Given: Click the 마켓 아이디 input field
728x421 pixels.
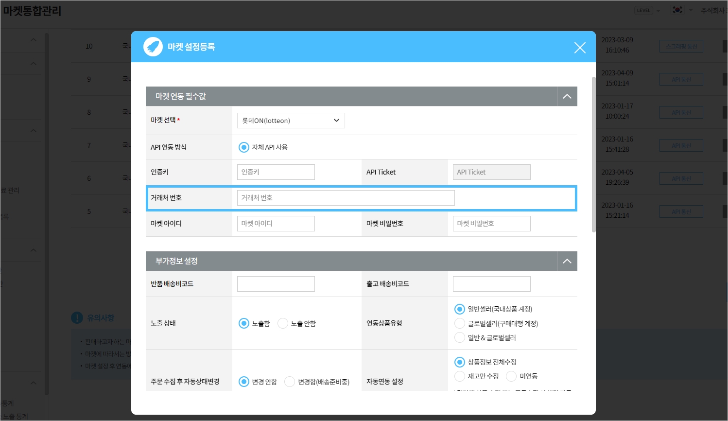Looking at the screenshot, I should point(276,224).
